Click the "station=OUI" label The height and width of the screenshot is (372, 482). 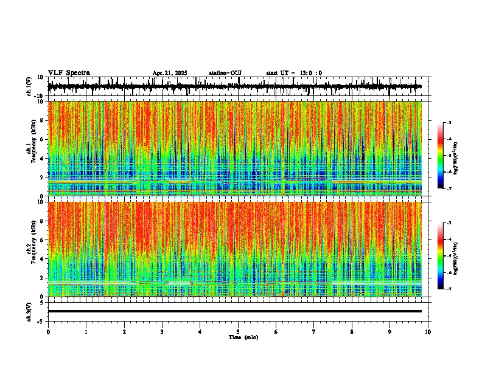[x=225, y=73]
